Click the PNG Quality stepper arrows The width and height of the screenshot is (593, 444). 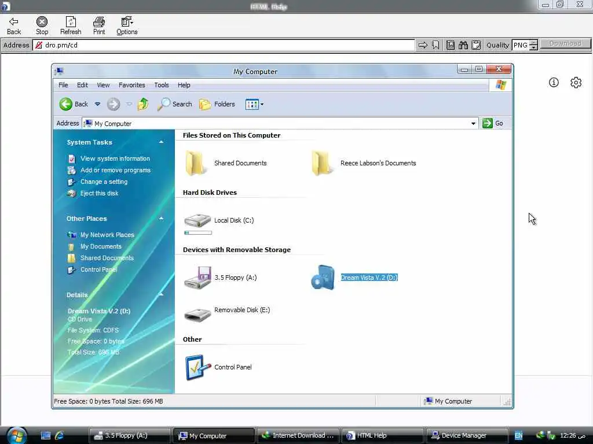[x=533, y=45]
